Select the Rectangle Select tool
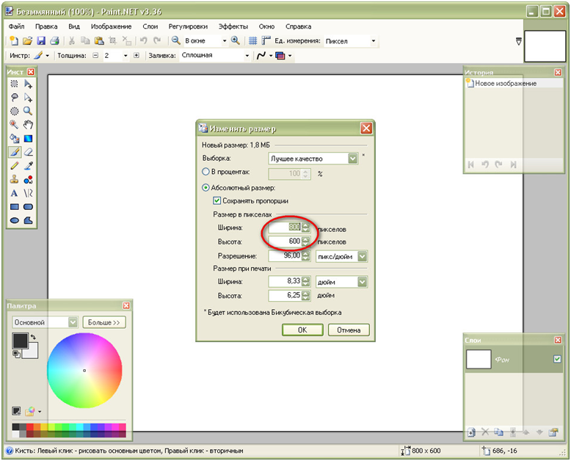 point(14,84)
